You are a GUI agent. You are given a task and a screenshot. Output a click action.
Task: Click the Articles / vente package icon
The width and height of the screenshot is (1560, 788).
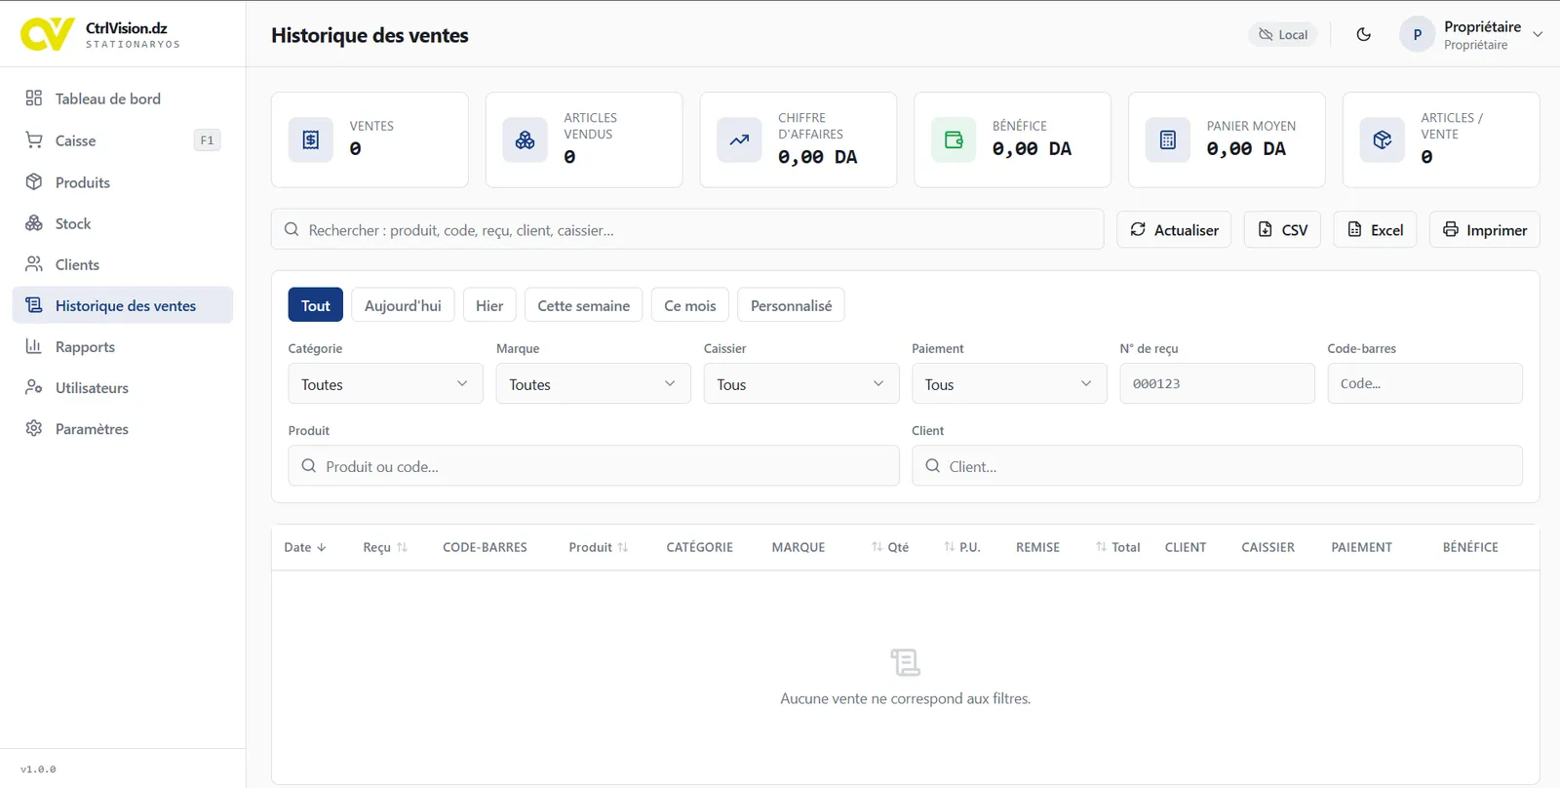1383,139
